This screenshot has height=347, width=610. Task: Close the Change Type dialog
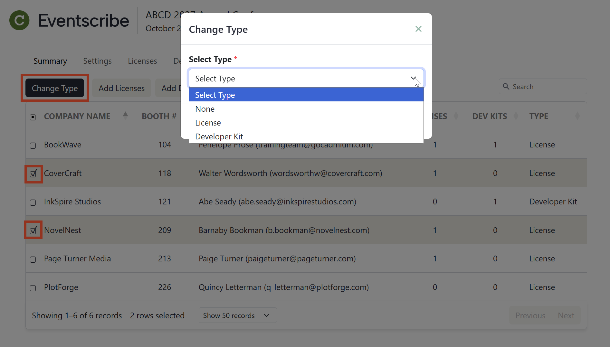[x=418, y=29]
